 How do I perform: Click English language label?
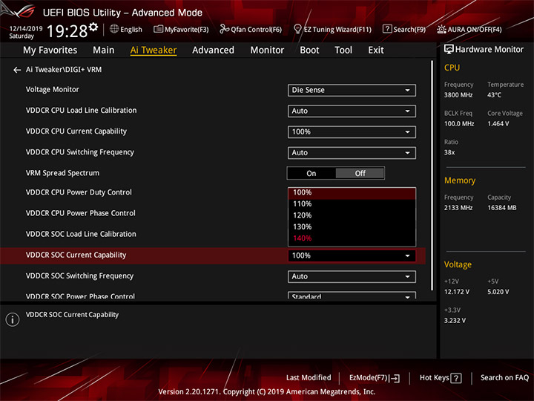click(131, 29)
